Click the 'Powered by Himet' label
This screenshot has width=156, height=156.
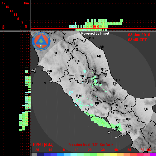[x=95, y=33]
